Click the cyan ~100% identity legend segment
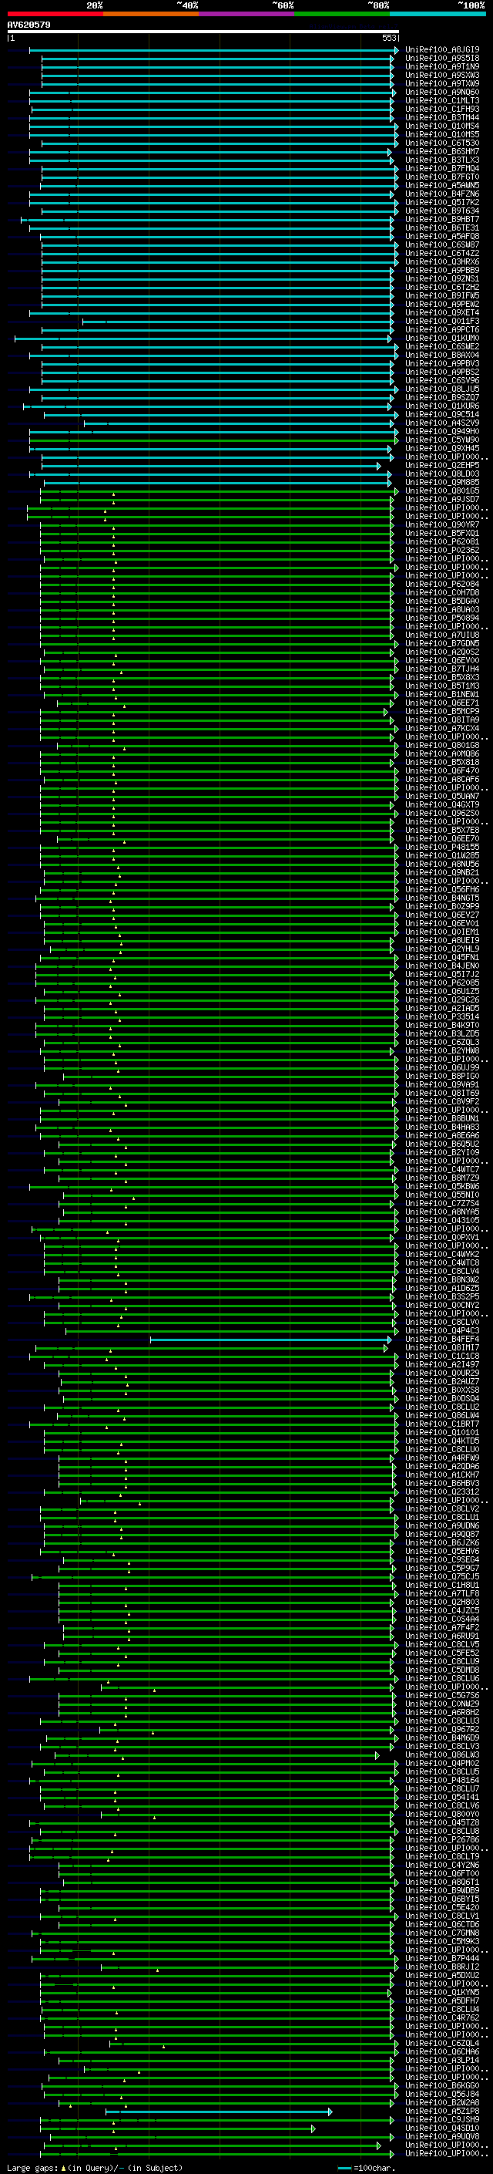Image resolution: width=493 pixels, height=2174 pixels. (438, 14)
